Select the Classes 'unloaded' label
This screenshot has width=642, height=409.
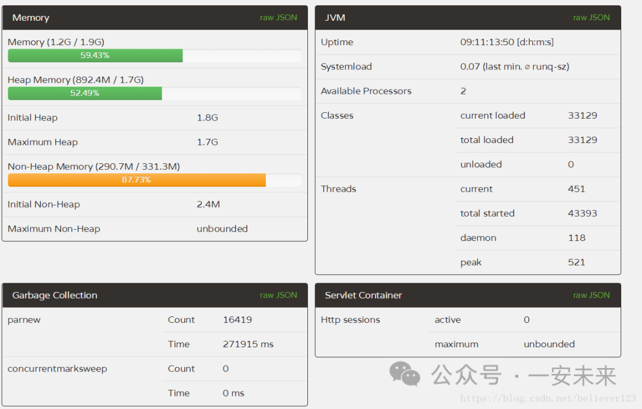481,164
